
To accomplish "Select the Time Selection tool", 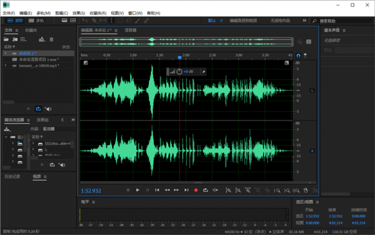I will (x=111, y=20).
